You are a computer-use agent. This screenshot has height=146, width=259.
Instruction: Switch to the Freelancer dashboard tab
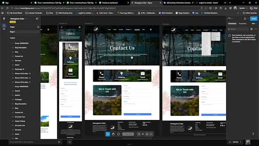click(x=114, y=3)
